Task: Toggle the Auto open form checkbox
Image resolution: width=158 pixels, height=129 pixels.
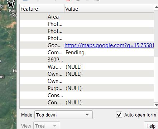Action: (119, 115)
